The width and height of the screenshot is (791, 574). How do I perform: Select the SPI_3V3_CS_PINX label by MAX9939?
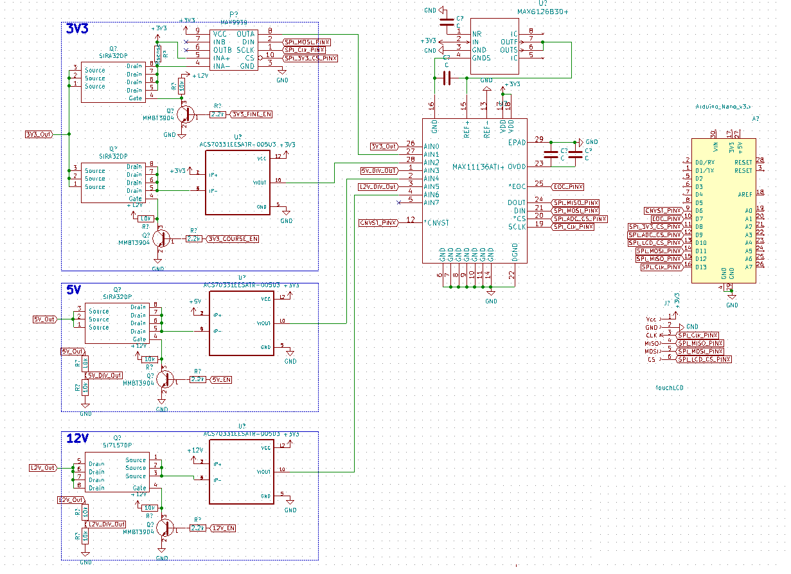click(311, 58)
